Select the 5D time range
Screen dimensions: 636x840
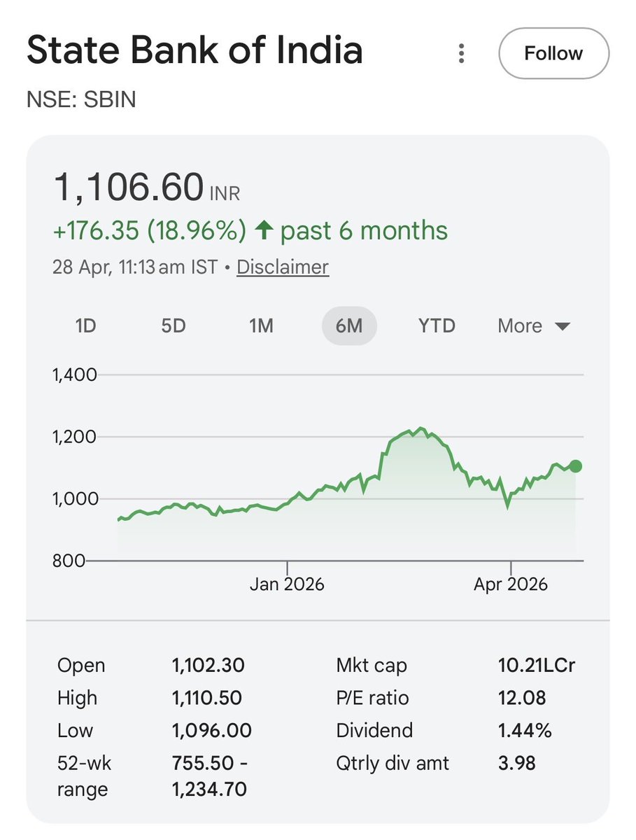pyautogui.click(x=173, y=325)
